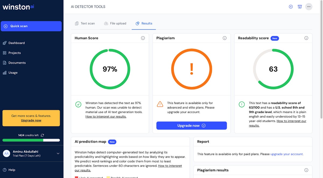323x178 pixels.
Task: Click the credits progress bar
Action: pos(31,140)
